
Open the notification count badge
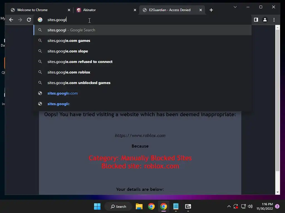(x=277, y=206)
